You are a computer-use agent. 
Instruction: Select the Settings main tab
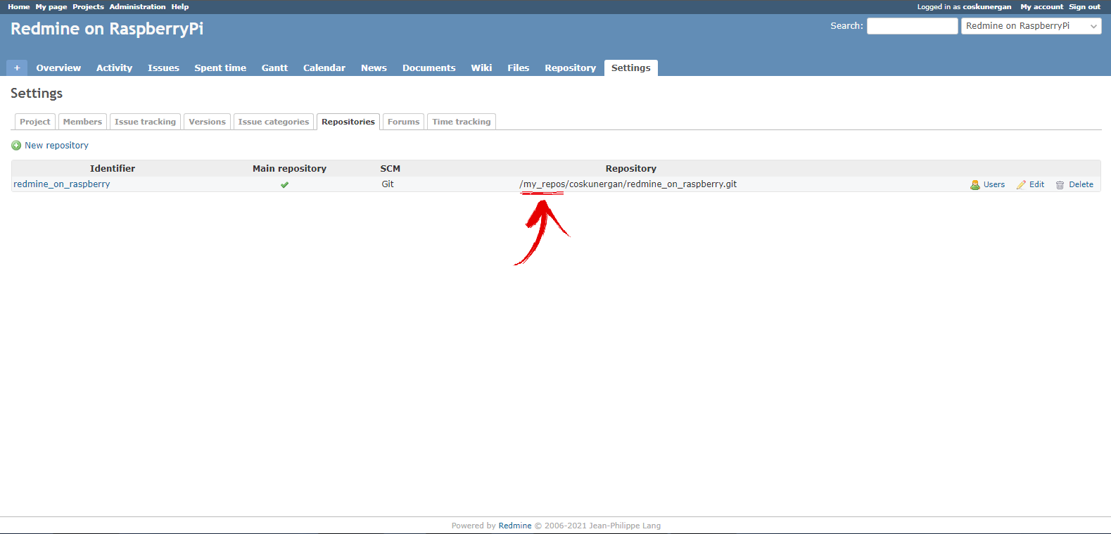[x=630, y=68]
